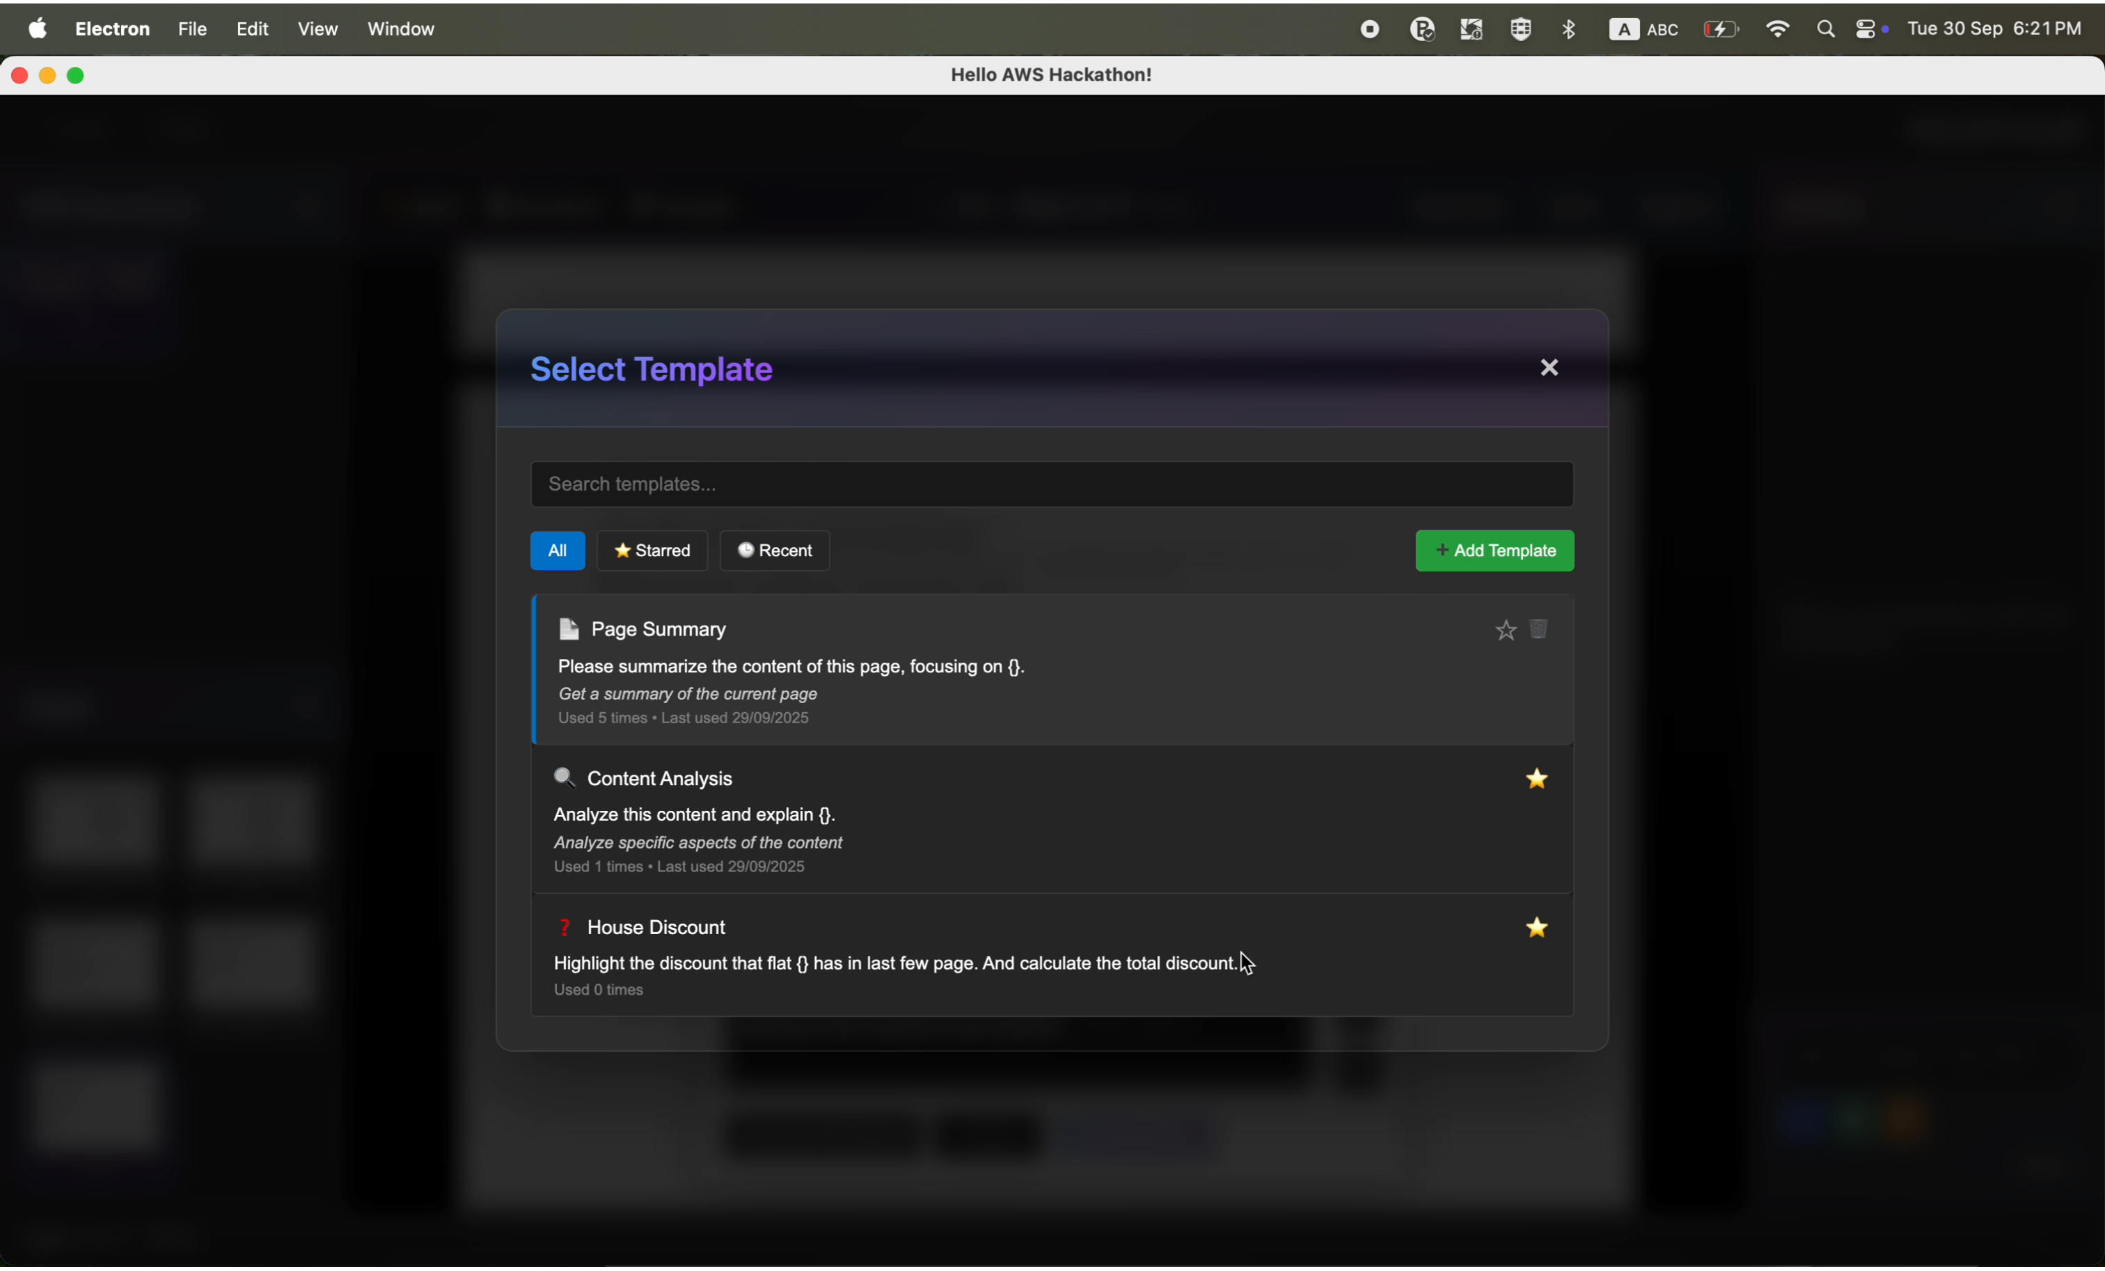Screen dimensions: 2105x1271
Task: Click the Search templates input field
Action: (1051, 484)
